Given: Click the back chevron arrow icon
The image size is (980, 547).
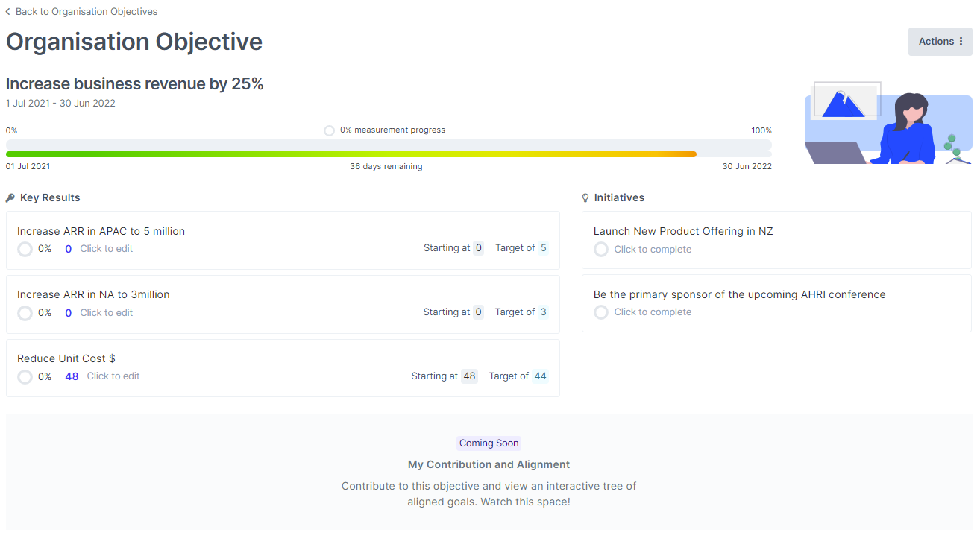Looking at the screenshot, I should (8, 12).
